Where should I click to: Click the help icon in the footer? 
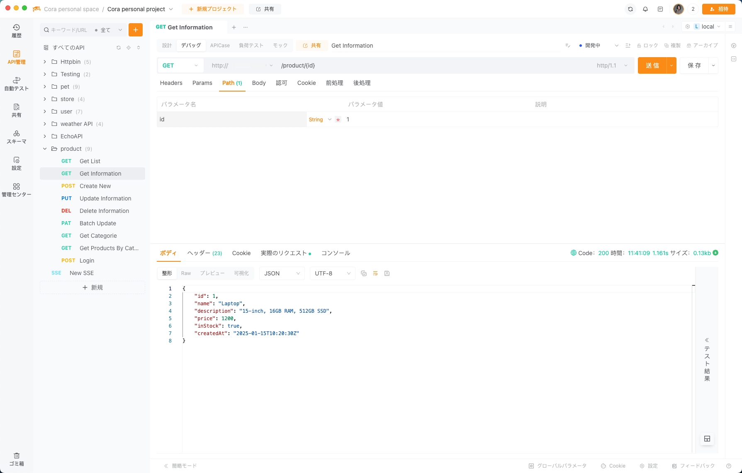click(729, 466)
